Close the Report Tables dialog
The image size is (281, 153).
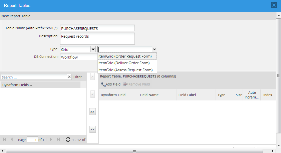pyautogui.click(x=274, y=5)
